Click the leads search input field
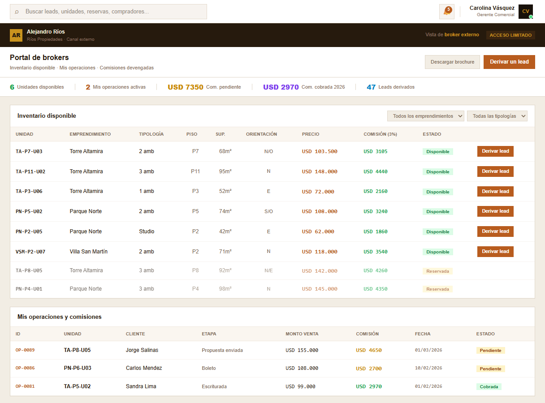The width and height of the screenshot is (545, 403). (x=108, y=12)
